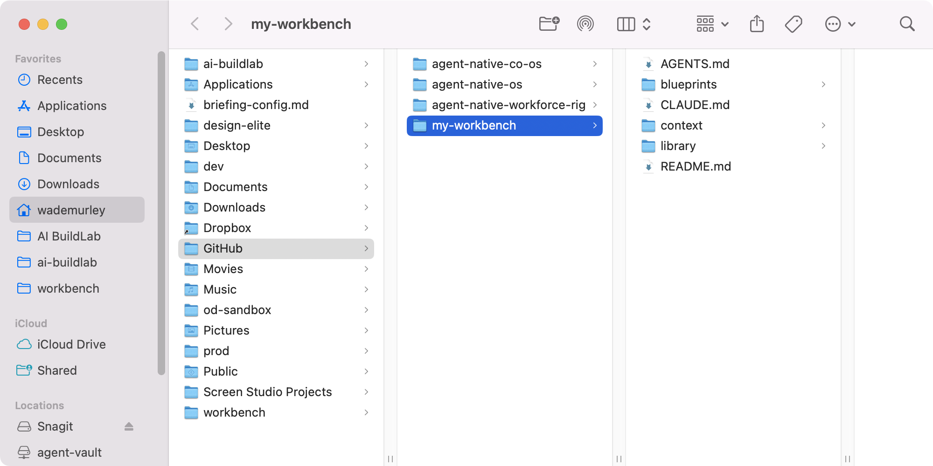Eject the Snagit volume
933x466 pixels.
(x=129, y=426)
